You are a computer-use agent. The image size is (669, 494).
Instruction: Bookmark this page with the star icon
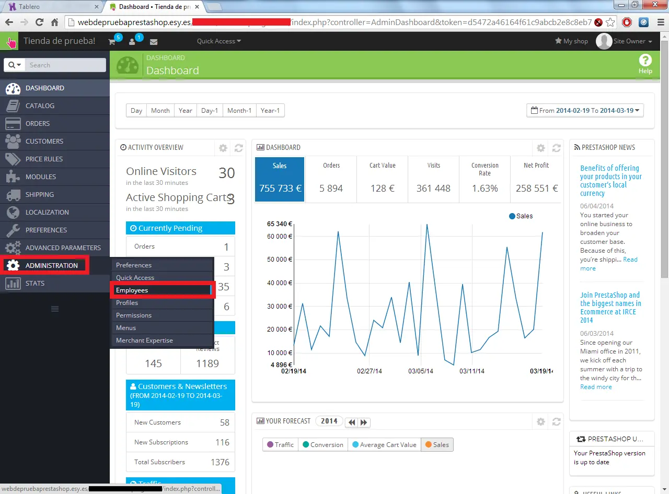610,22
